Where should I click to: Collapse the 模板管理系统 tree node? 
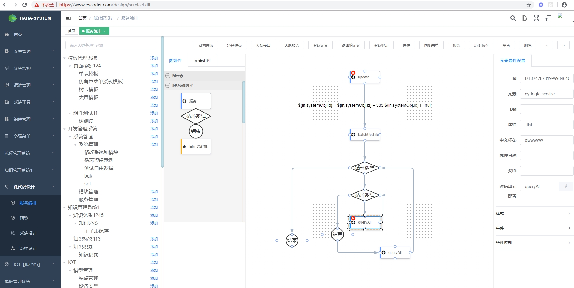point(64,58)
